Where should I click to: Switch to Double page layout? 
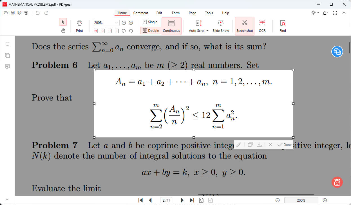point(150,30)
